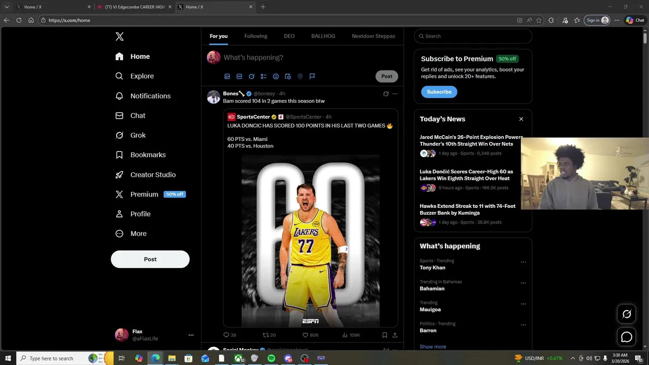Open Bones user profile name
Screen dimensions: 649x365
tap(234, 93)
